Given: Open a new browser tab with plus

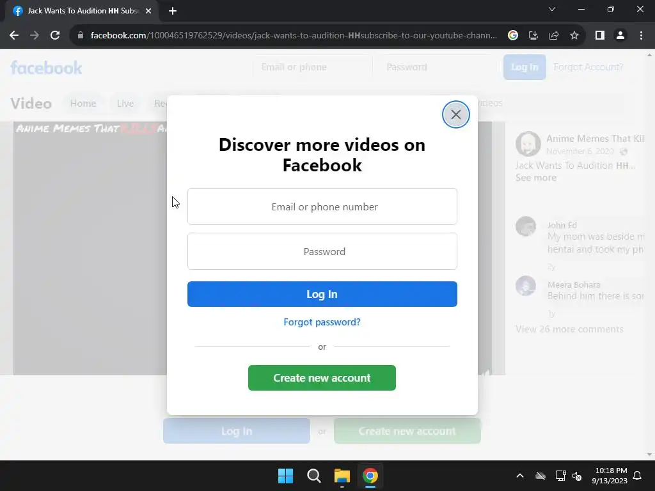Looking at the screenshot, I should [x=173, y=12].
